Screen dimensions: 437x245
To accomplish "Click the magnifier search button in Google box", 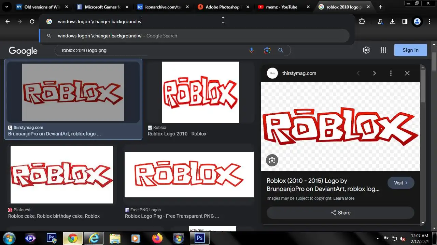I will tap(281, 50).
